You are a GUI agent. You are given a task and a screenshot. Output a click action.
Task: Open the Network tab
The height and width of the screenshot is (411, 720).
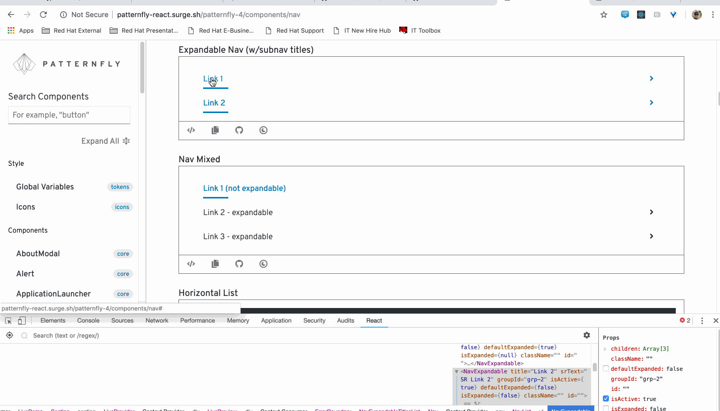coord(157,321)
